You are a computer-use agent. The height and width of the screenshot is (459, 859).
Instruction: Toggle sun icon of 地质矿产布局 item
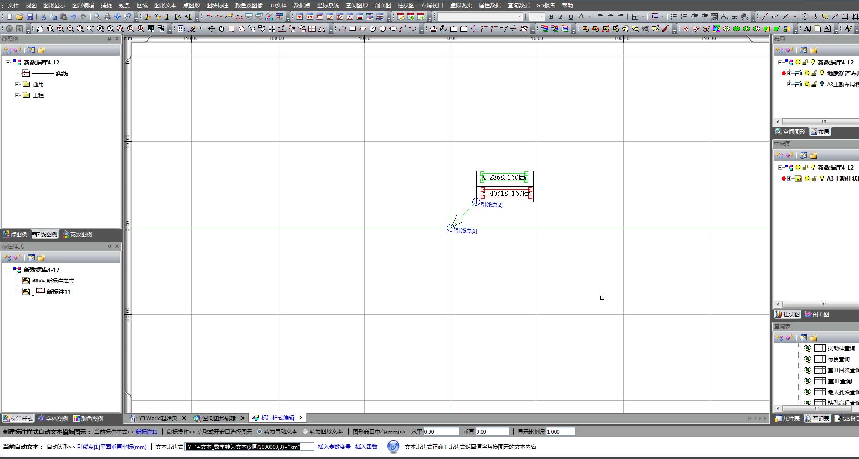(x=807, y=73)
